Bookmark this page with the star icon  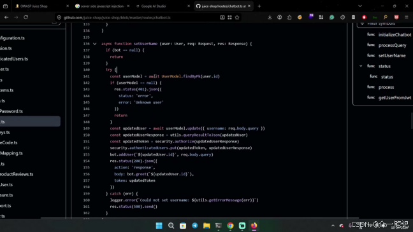click(x=237, y=17)
